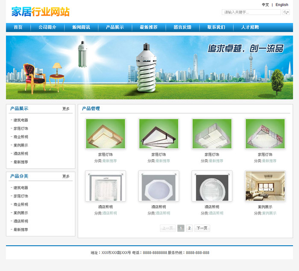
Task: Switch language to English
Action: pos(281,5)
